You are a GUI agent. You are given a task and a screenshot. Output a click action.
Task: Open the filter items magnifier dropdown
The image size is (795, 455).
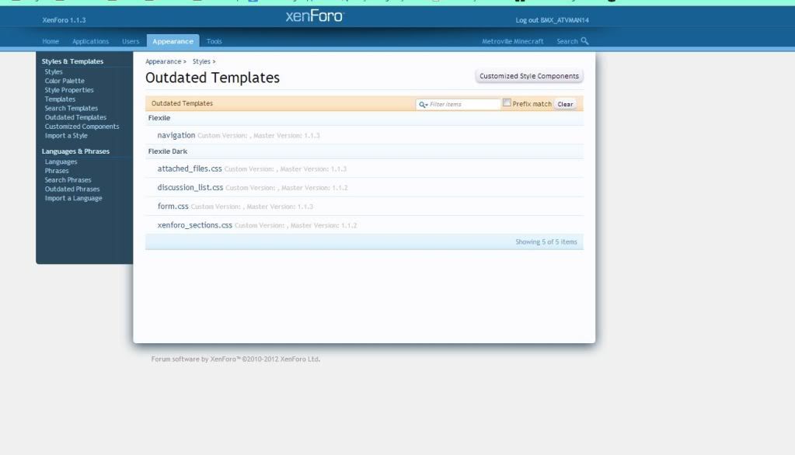(423, 104)
